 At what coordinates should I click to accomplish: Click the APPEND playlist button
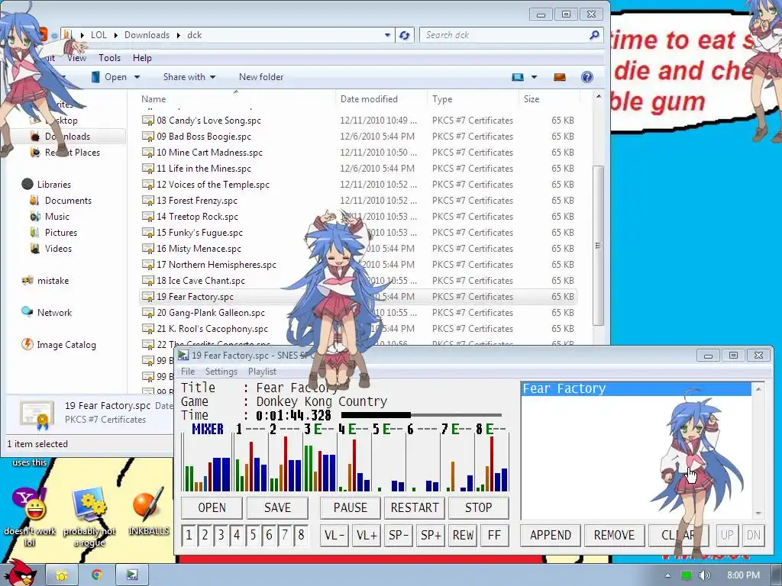tap(550, 535)
